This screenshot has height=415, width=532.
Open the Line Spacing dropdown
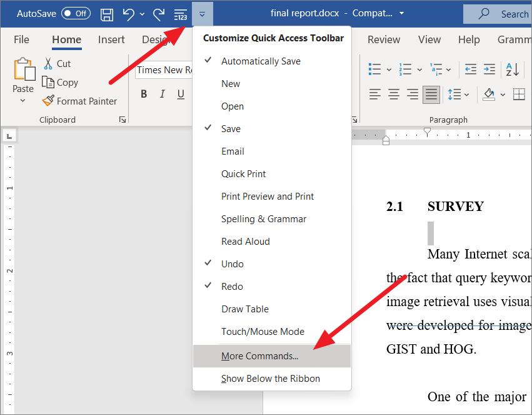click(x=458, y=94)
